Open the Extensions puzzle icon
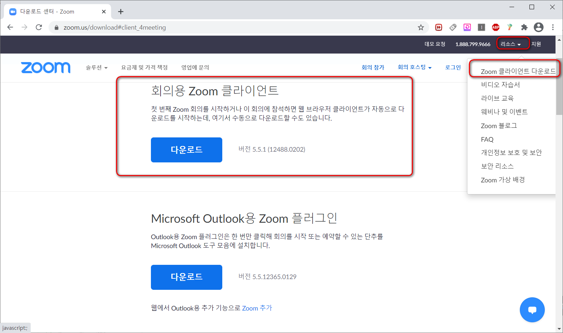The image size is (563, 333). [524, 27]
